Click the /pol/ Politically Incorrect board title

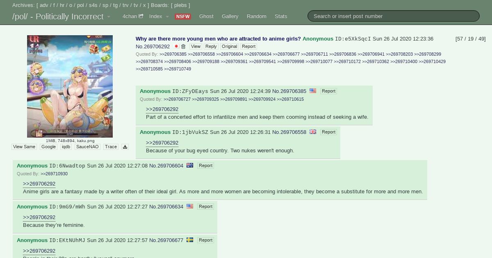click(x=58, y=16)
